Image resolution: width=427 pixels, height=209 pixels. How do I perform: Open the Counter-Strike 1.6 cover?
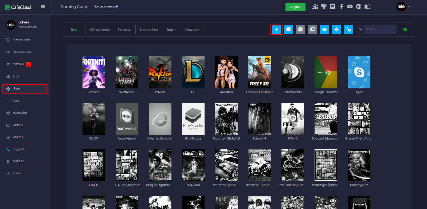tap(226, 119)
